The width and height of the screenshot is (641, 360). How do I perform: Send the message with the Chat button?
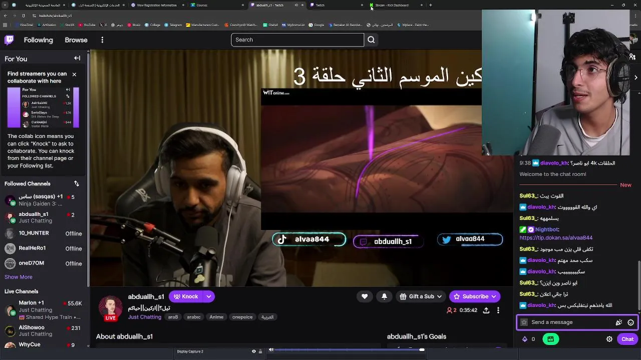[627, 339]
